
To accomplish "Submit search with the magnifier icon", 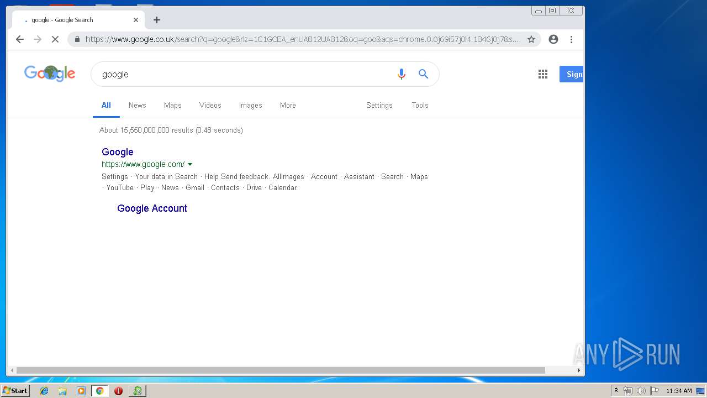I will coord(424,74).
